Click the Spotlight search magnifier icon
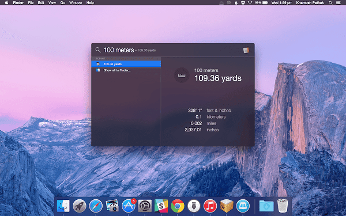The width and height of the screenshot is (346, 216). click(98, 50)
